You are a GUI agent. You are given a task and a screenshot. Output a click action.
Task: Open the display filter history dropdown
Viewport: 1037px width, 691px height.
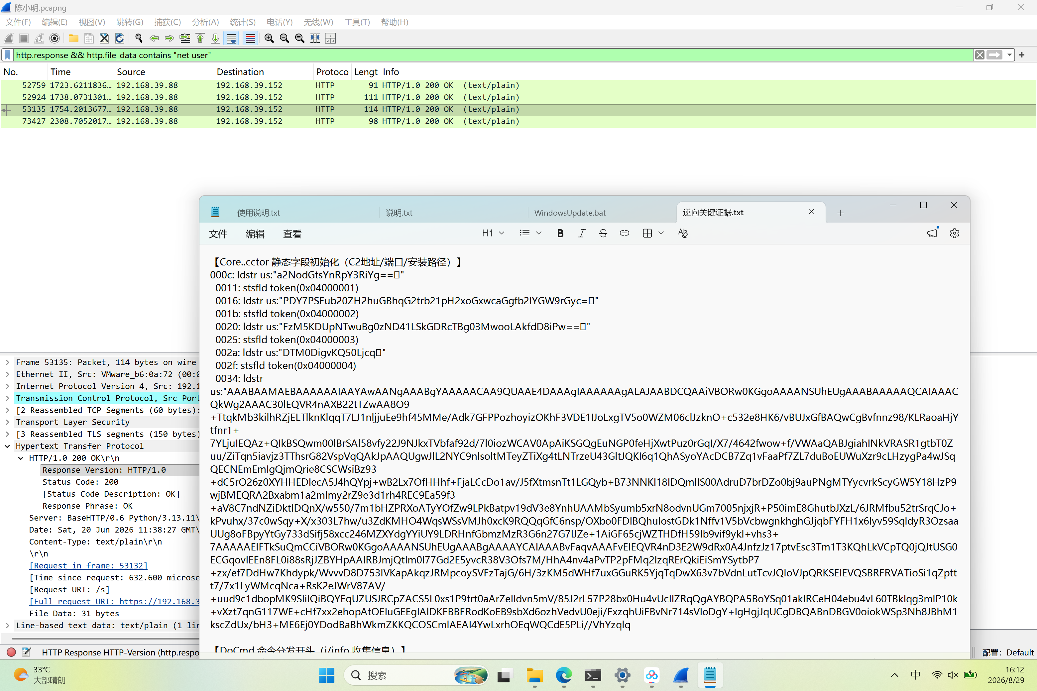[x=1009, y=55]
